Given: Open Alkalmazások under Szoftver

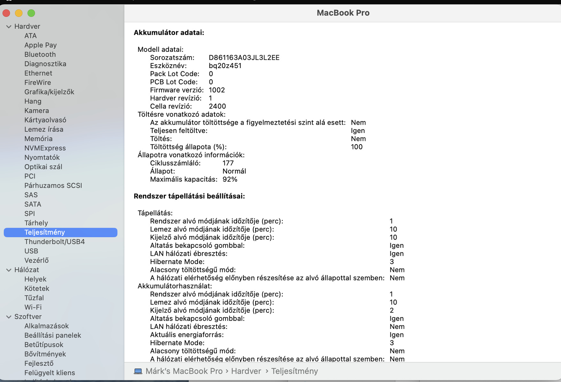Looking at the screenshot, I should [x=46, y=326].
